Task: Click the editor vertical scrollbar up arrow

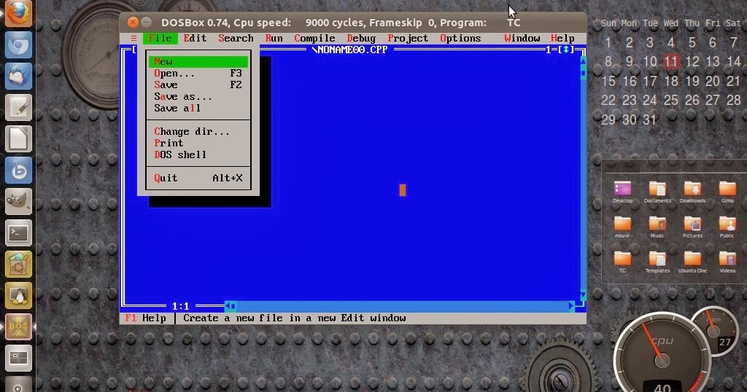Action: tap(583, 61)
